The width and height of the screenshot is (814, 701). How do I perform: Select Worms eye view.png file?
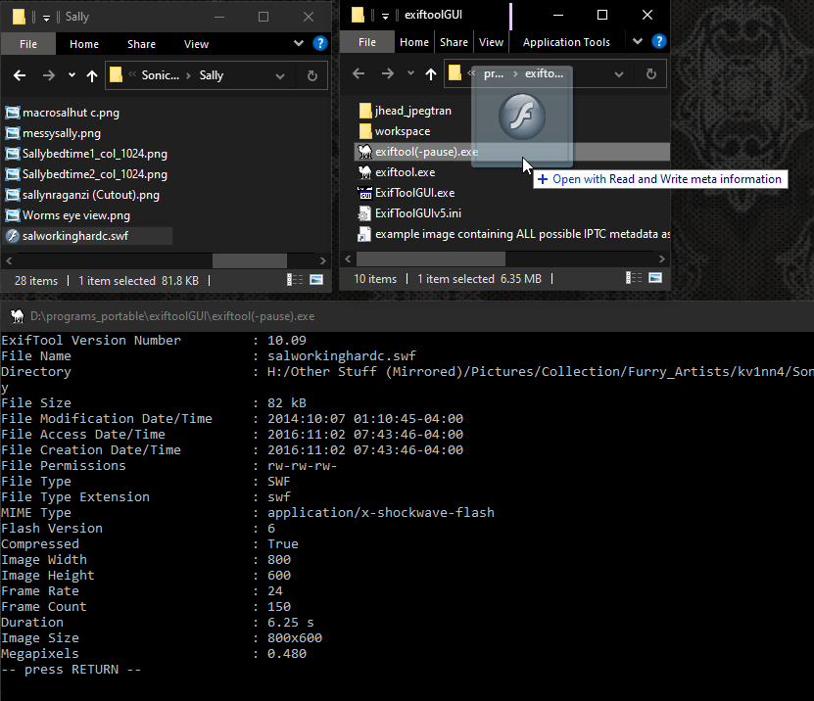click(x=76, y=215)
